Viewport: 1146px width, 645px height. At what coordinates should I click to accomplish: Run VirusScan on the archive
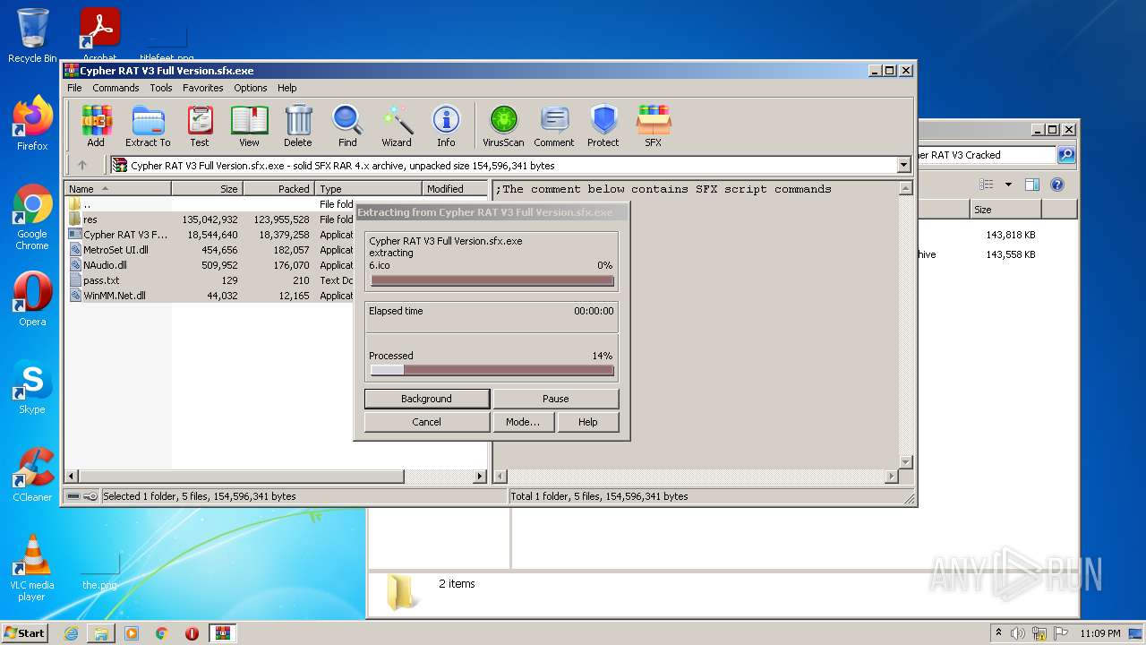click(x=503, y=125)
